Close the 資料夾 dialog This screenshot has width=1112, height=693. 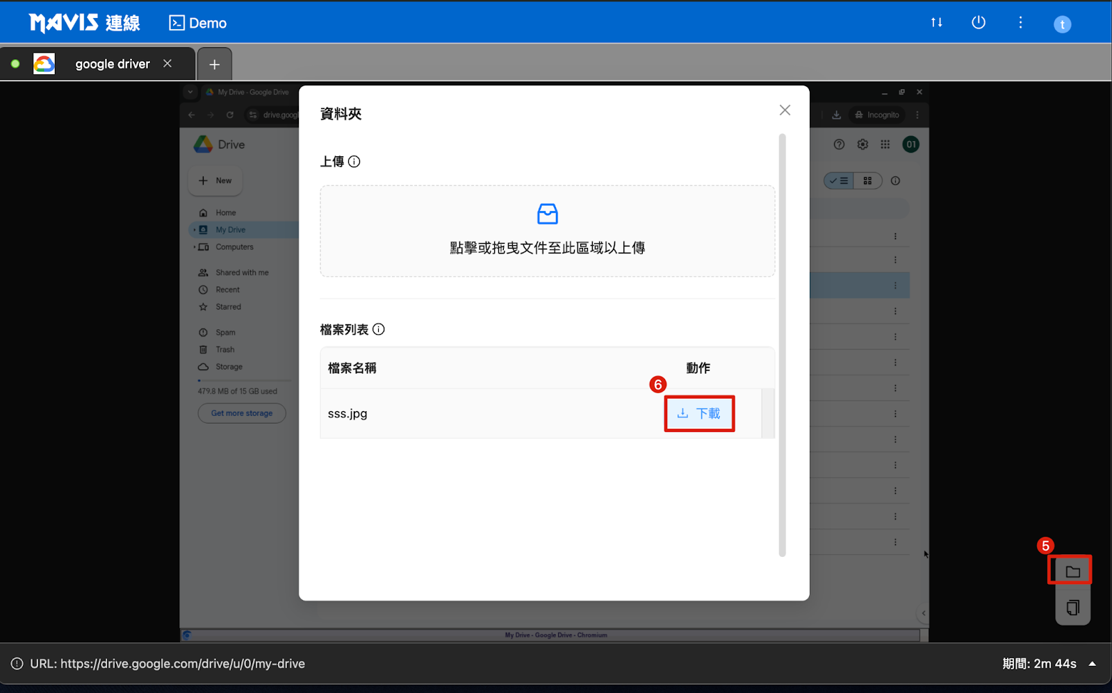tap(785, 110)
